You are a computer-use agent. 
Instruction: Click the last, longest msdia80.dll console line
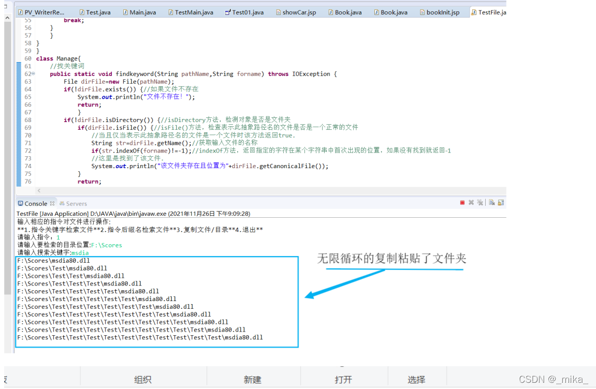140,337
